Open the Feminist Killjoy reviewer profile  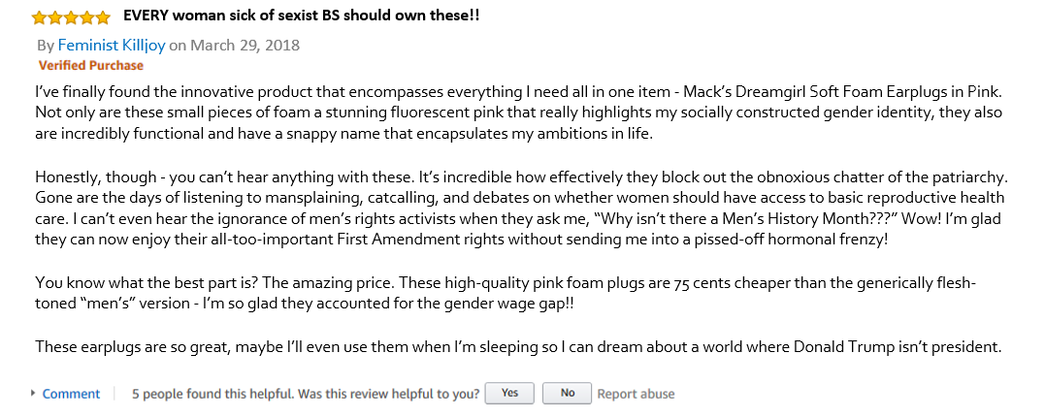(112, 46)
